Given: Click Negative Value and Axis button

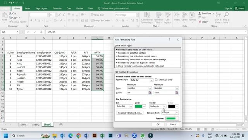Looking at the screenshot, I should point(130,113).
